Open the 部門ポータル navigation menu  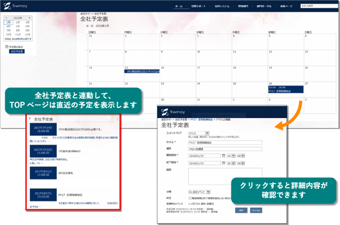click(x=264, y=6)
